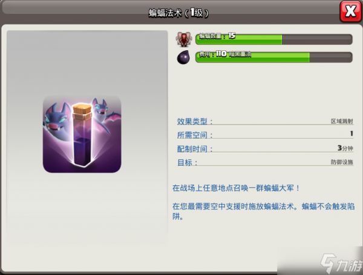Click the dark elixir drop icon

tap(183, 57)
